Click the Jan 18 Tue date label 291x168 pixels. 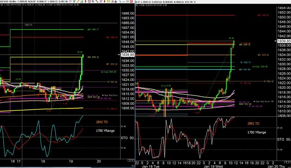[150, 166]
